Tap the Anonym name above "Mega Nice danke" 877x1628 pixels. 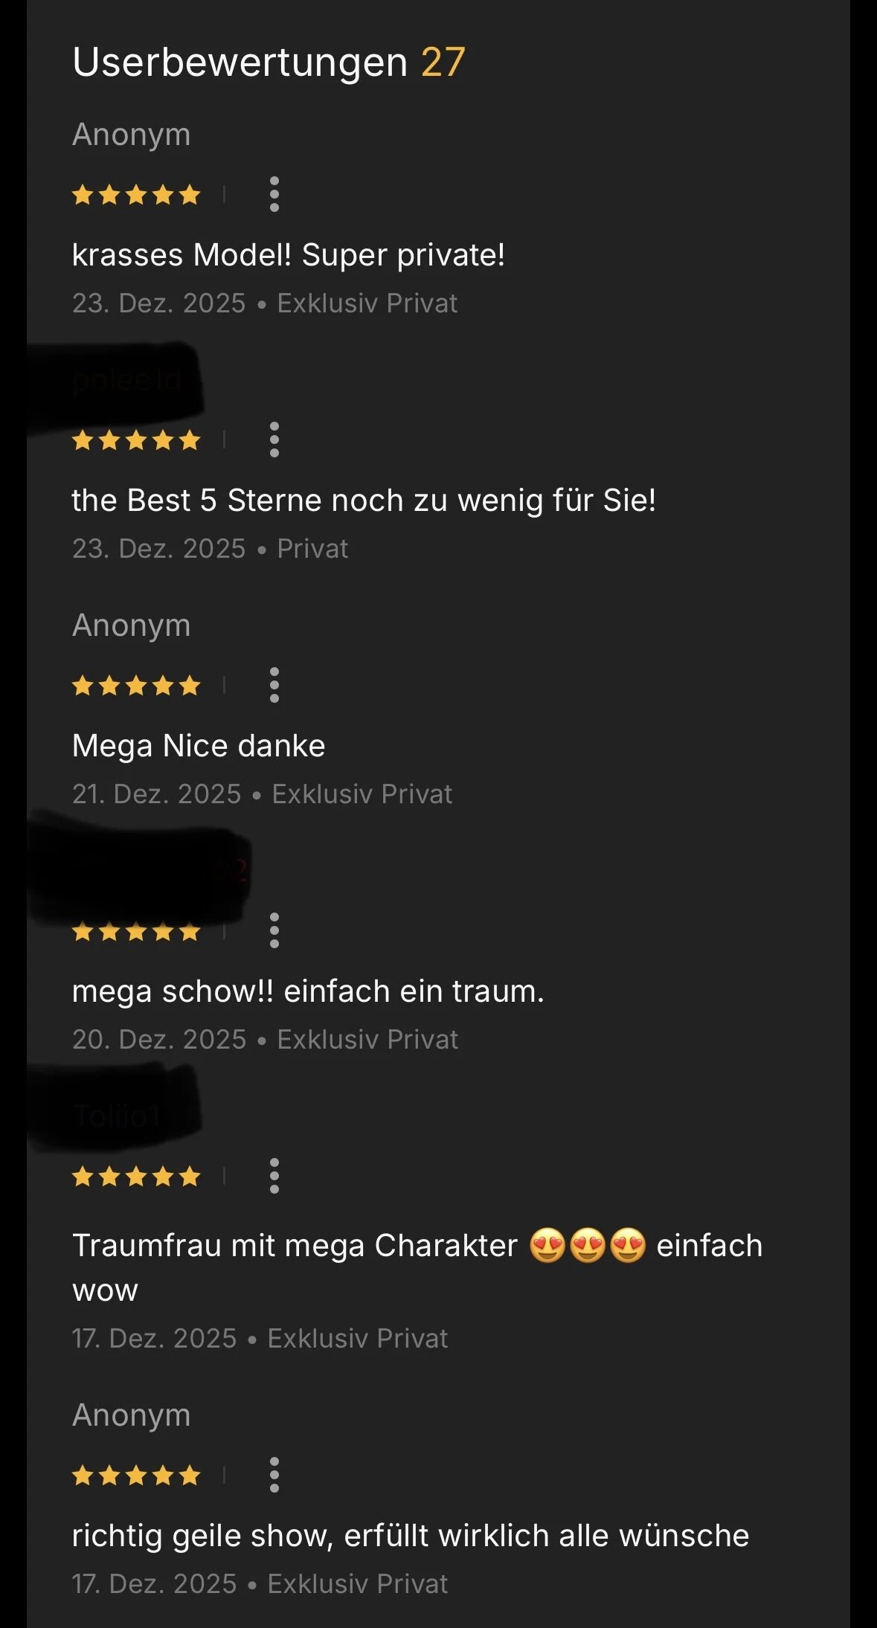[132, 627]
